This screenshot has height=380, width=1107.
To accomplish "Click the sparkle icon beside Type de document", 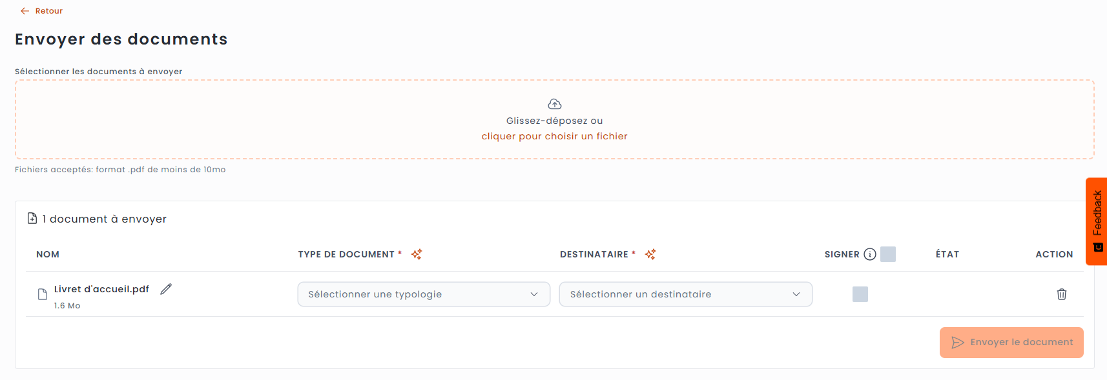I will [417, 254].
